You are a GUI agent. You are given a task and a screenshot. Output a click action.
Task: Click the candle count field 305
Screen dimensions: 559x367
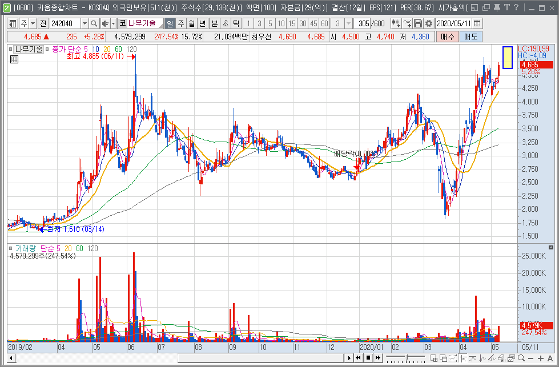point(362,23)
